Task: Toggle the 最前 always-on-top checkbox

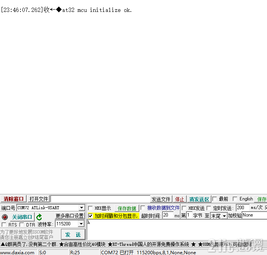Action: click(x=215, y=198)
